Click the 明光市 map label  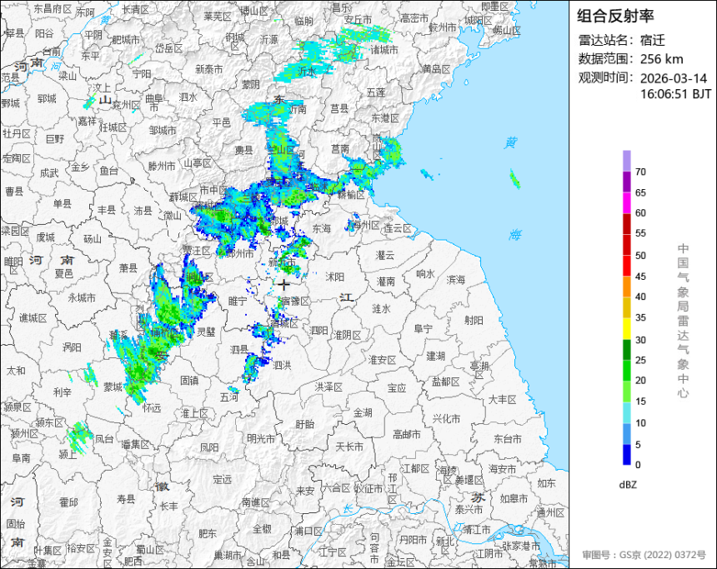point(261,438)
